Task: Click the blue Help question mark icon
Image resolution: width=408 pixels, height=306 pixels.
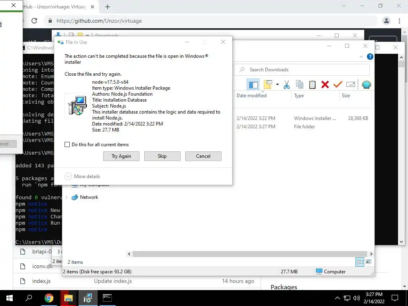Action: (370, 57)
